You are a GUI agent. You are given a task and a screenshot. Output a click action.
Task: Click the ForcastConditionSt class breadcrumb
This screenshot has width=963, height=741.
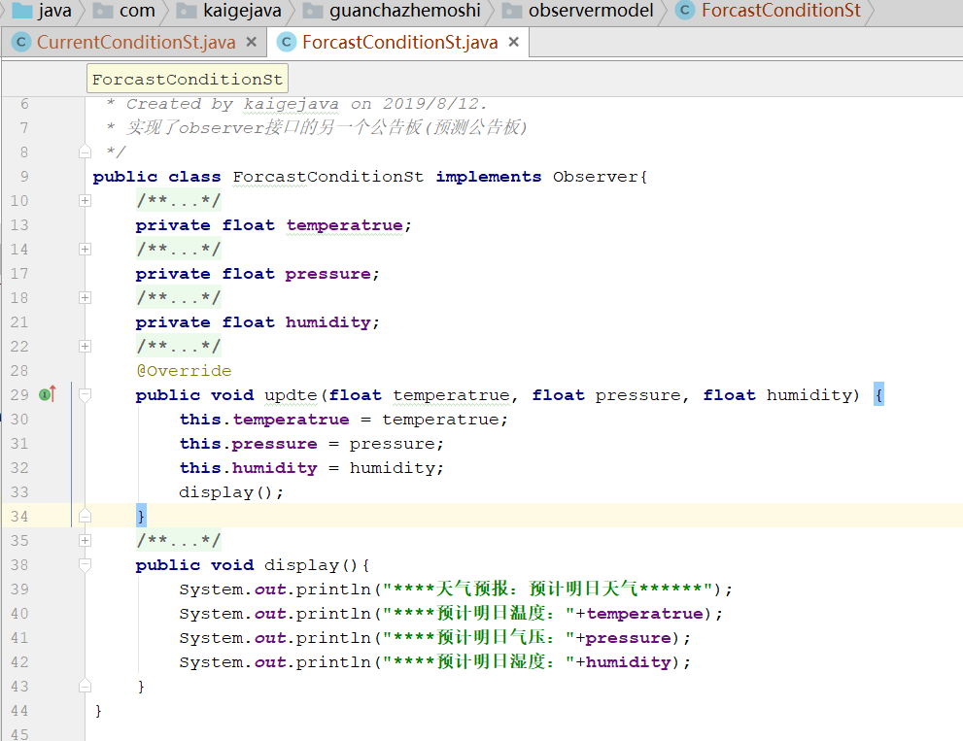[x=769, y=11]
